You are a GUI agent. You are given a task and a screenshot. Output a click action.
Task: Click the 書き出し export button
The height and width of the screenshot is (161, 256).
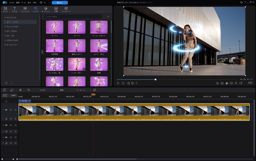[59, 3]
